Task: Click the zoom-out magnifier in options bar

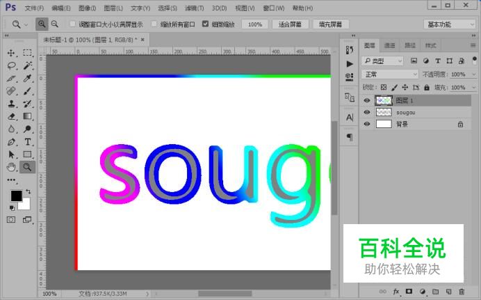Action: pos(55,24)
